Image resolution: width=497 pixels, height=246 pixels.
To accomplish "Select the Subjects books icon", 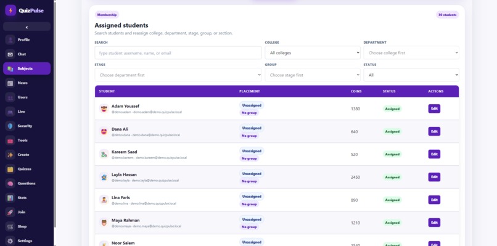I will click(x=10, y=68).
